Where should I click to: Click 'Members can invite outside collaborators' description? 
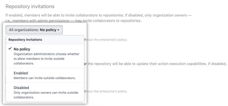coord(45,78)
